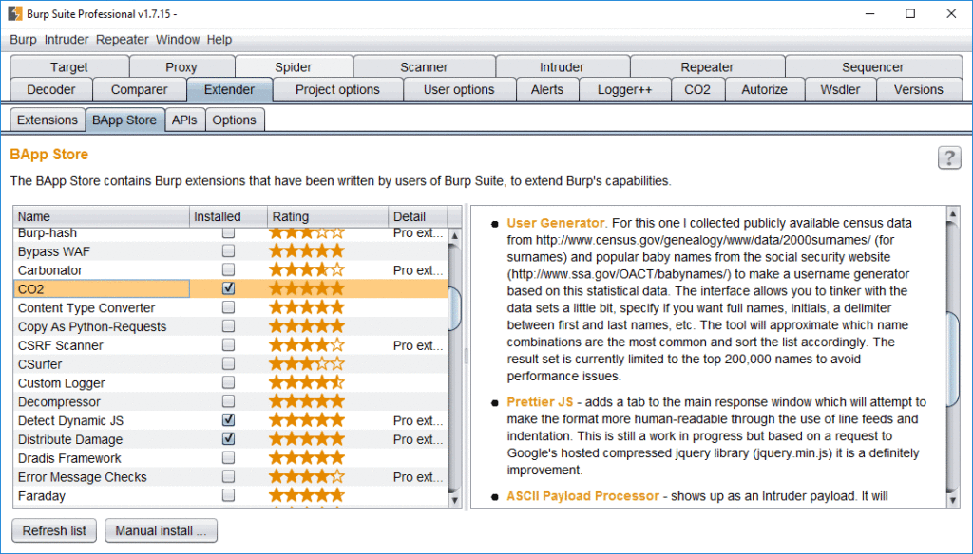Switch to the Scanner tab
973x554 pixels.
(424, 67)
